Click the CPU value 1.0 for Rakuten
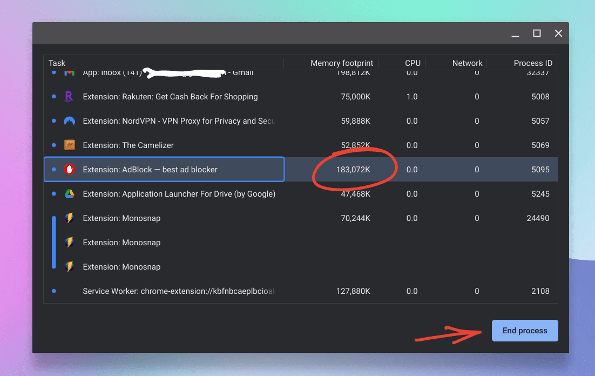This screenshot has width=595, height=376. 412,97
